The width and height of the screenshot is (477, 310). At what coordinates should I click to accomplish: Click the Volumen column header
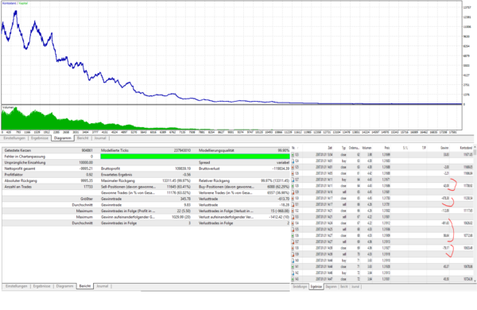(366, 148)
